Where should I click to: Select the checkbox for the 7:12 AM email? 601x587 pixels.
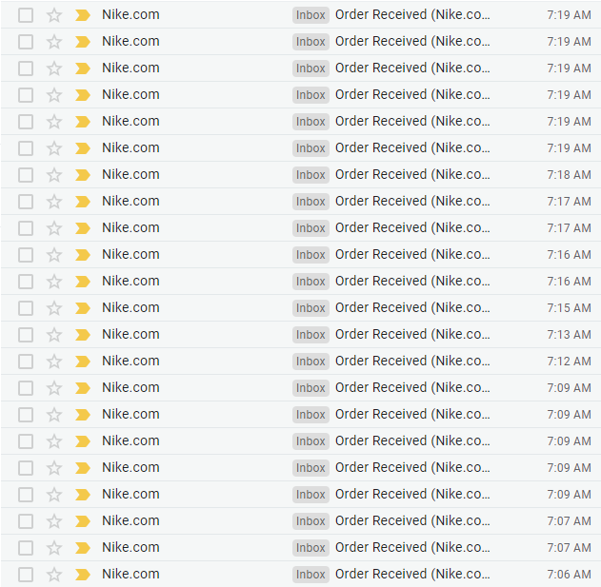point(26,362)
